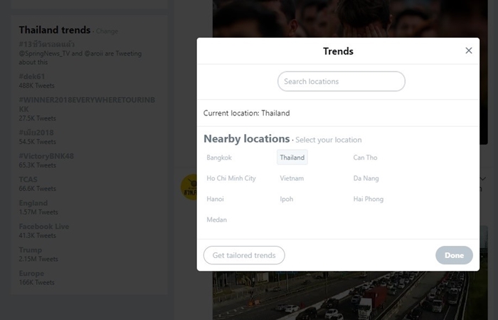This screenshot has height=320, width=498.
Task: Open the Facebook Live trend
Action: click(44, 227)
